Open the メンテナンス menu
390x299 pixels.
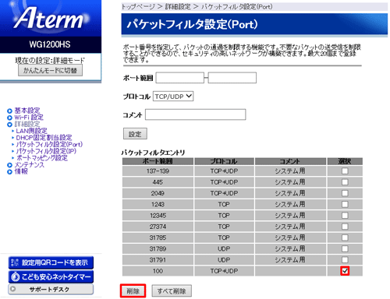30,164
